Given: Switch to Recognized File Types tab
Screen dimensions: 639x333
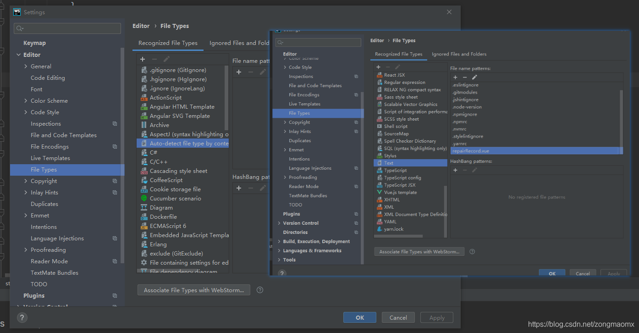Looking at the screenshot, I should click(x=168, y=43).
